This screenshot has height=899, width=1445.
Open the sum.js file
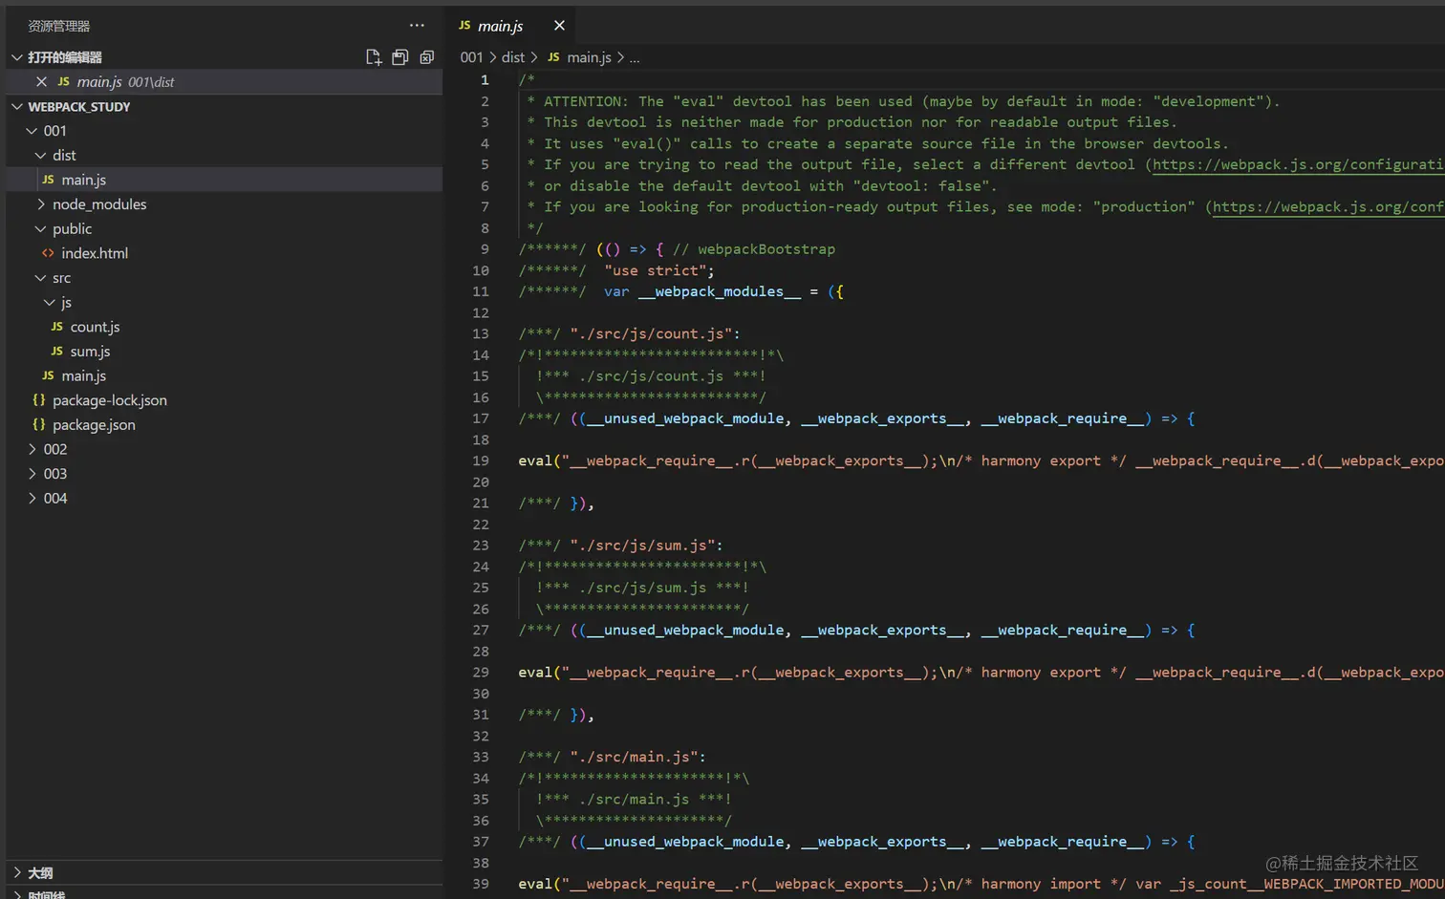(90, 352)
